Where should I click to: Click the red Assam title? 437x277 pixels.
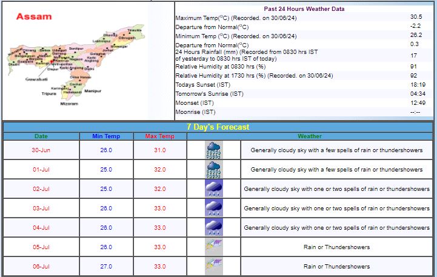click(34, 16)
